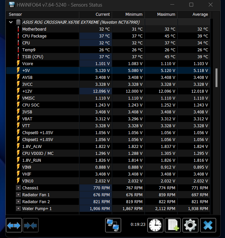Image resolution: width=225 pixels, height=238 pixels.
Task: Click the log file start icon
Action: click(x=173, y=226)
